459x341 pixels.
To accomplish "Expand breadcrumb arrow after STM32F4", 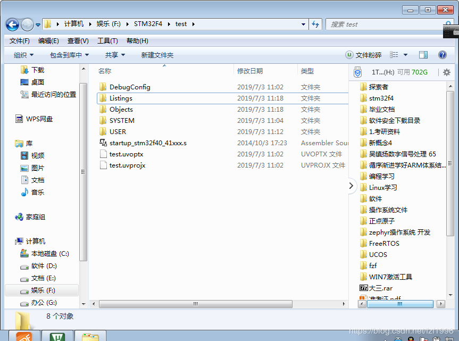I will (x=169, y=24).
